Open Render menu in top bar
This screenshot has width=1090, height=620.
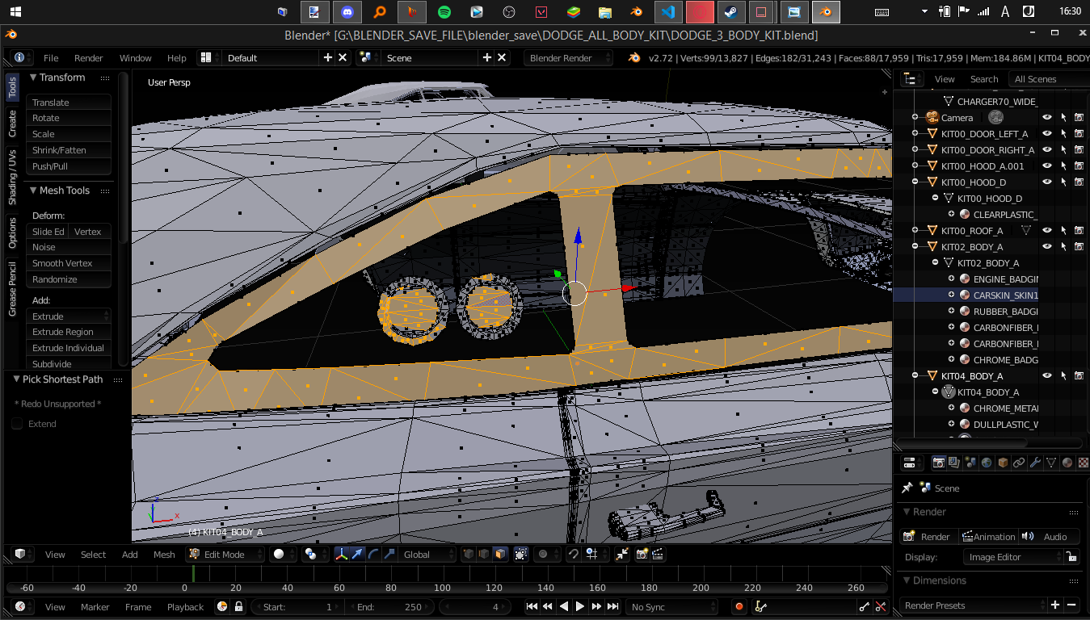click(x=89, y=58)
